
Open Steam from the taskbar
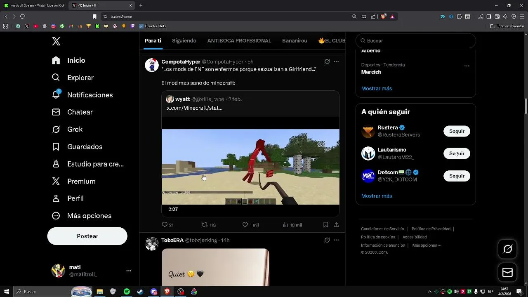140,292
